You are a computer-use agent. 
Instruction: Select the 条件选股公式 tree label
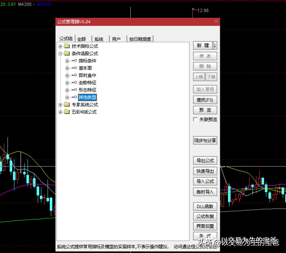pyautogui.click(x=85, y=53)
